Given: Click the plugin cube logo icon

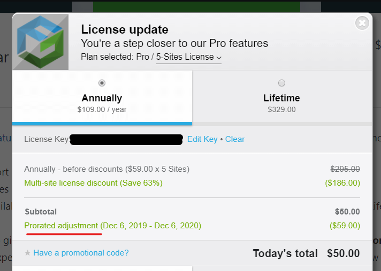Looking at the screenshot, I should point(40,42).
